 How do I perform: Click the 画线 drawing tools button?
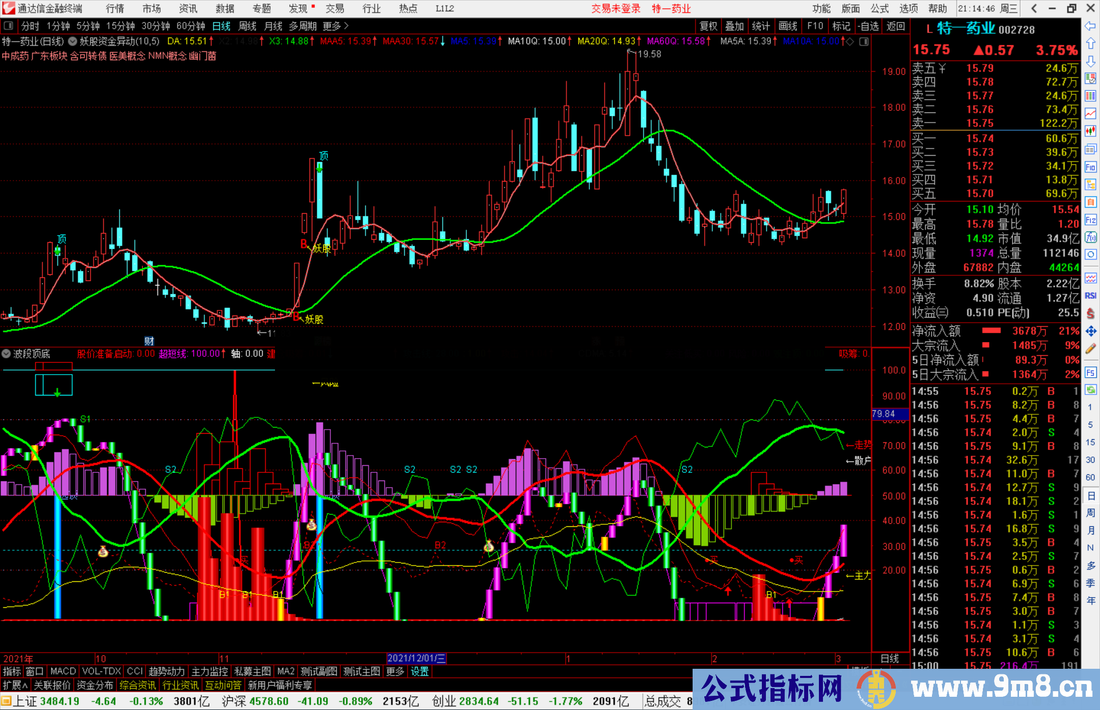coord(788,26)
